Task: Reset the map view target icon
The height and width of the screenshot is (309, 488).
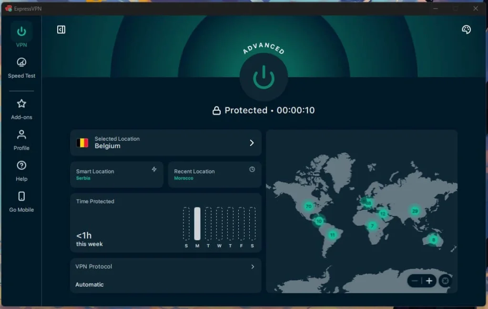Action: click(445, 281)
